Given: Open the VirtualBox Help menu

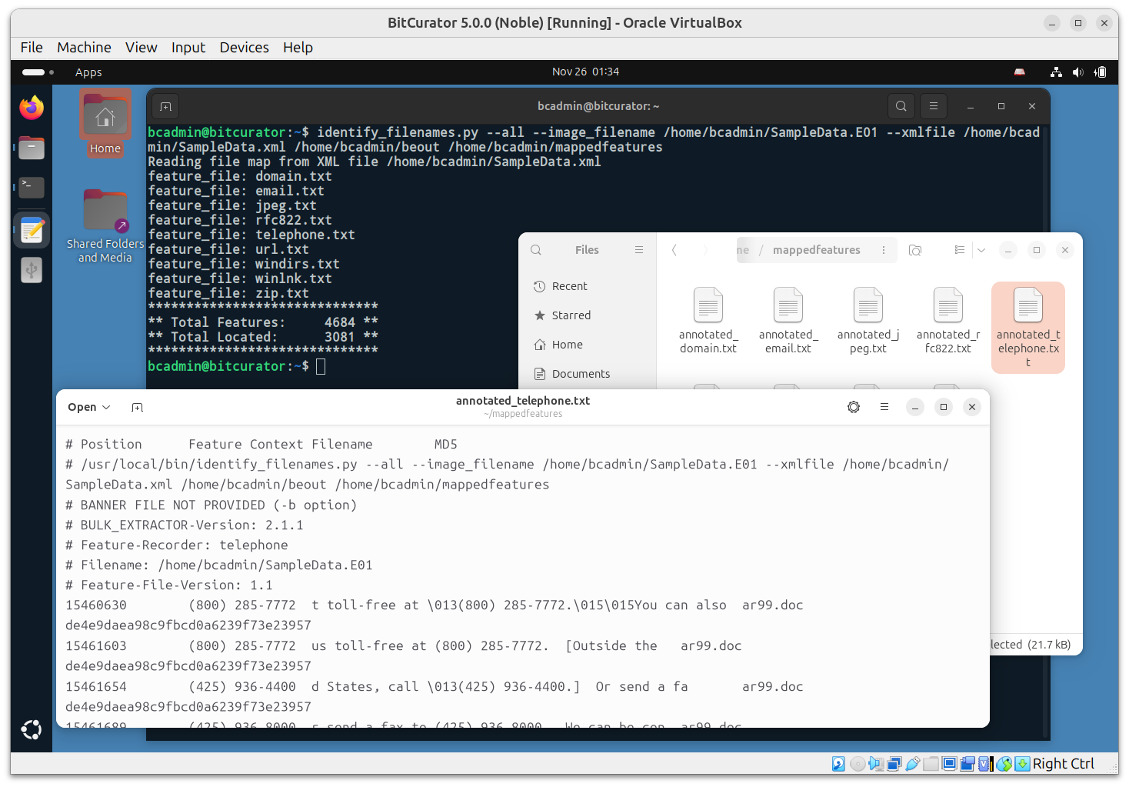Looking at the screenshot, I should 298,48.
